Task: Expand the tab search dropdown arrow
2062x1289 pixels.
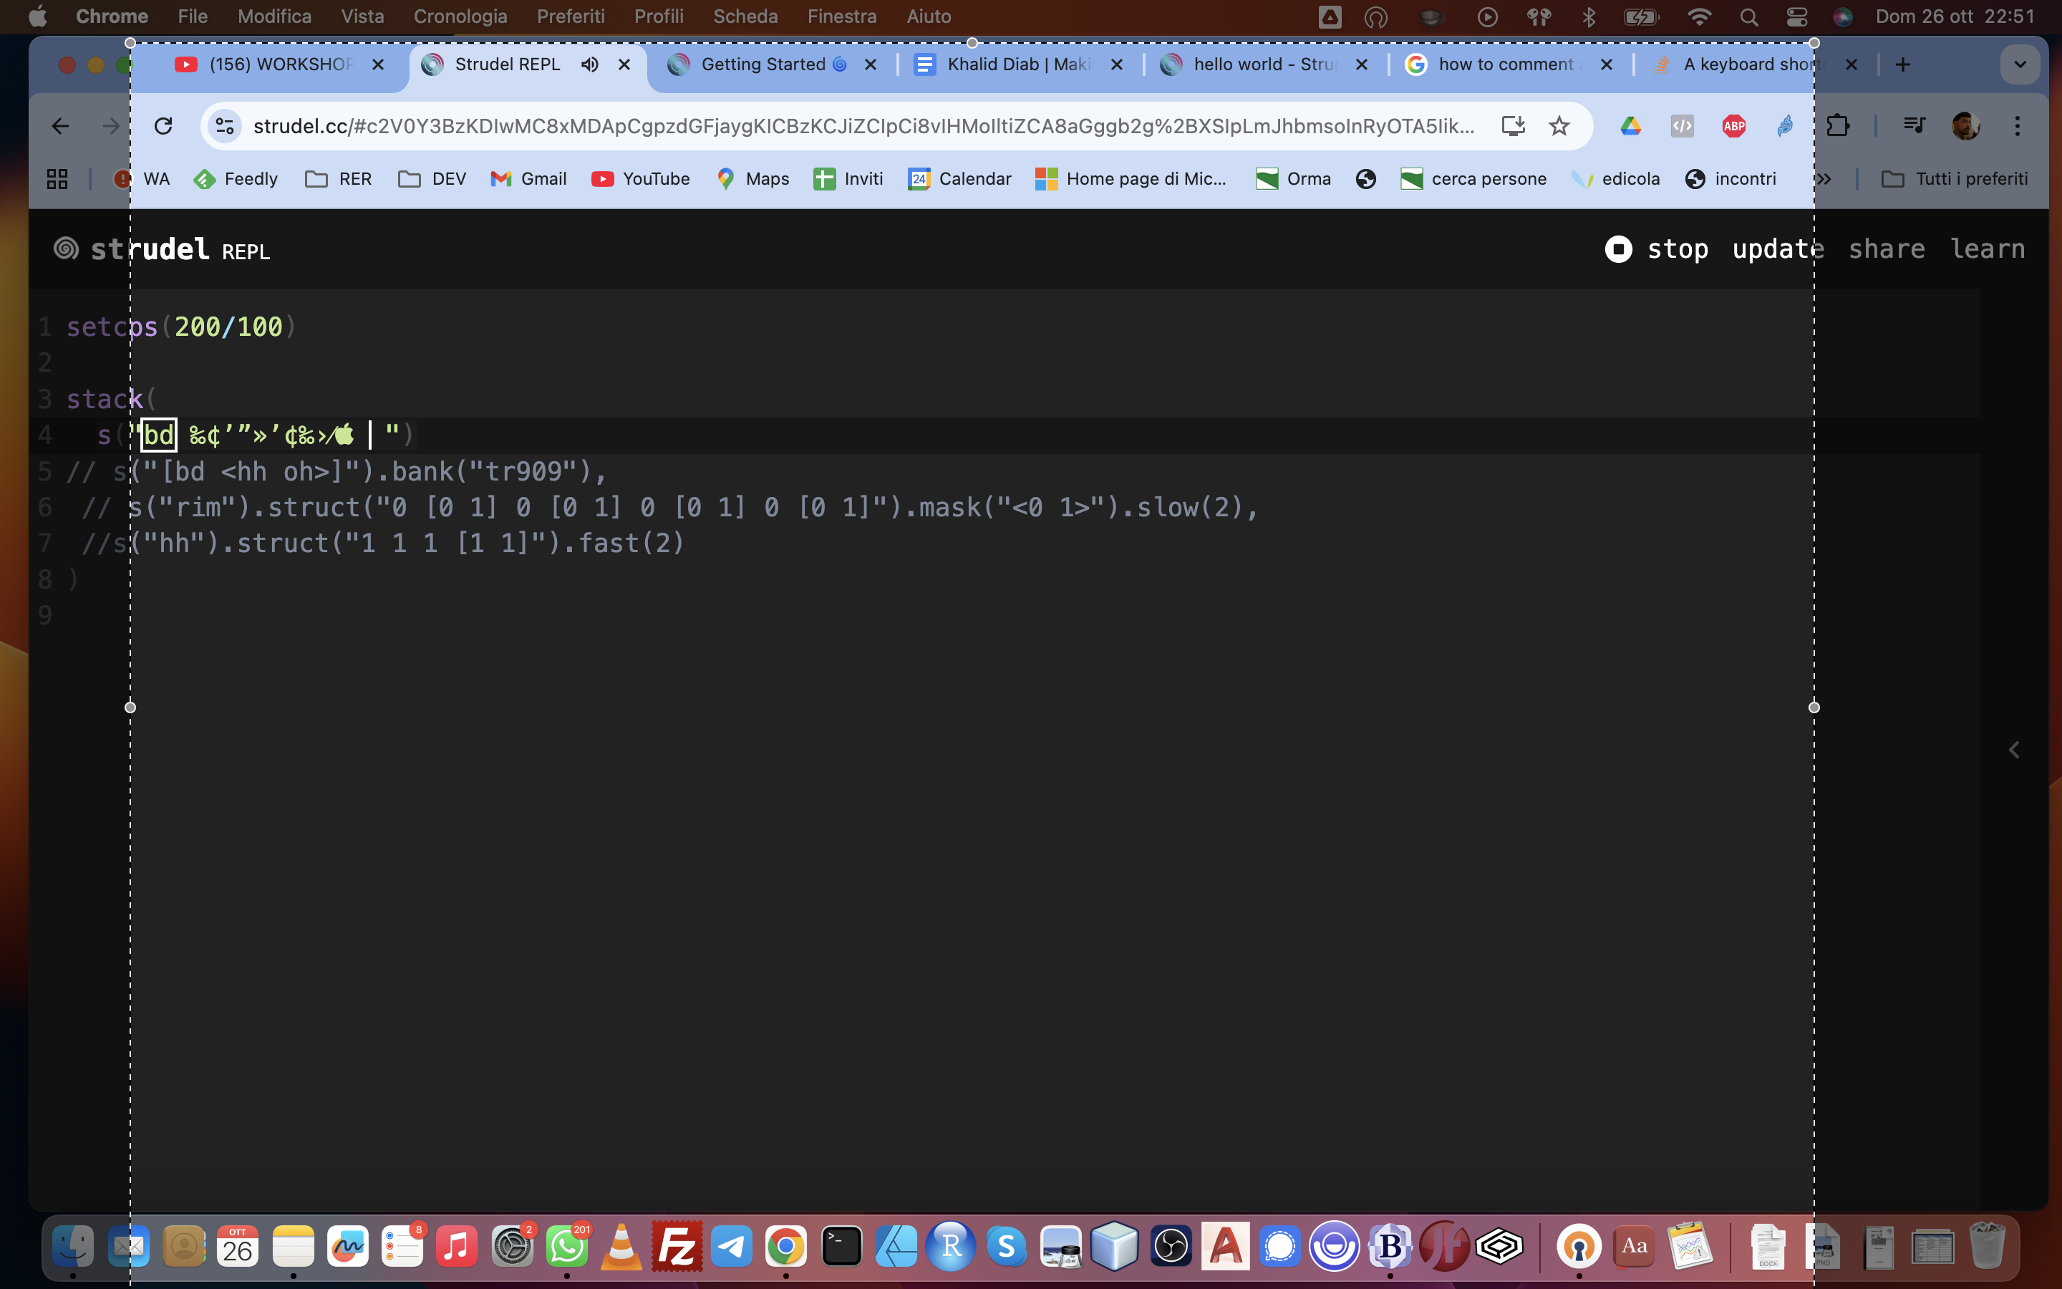Action: pyautogui.click(x=2019, y=64)
